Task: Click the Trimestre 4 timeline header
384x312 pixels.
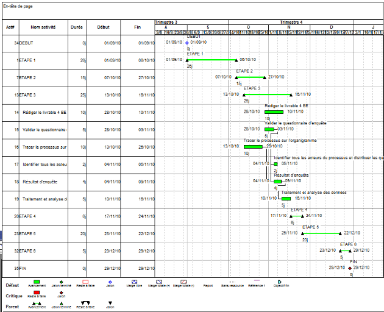Action: (x=291, y=23)
